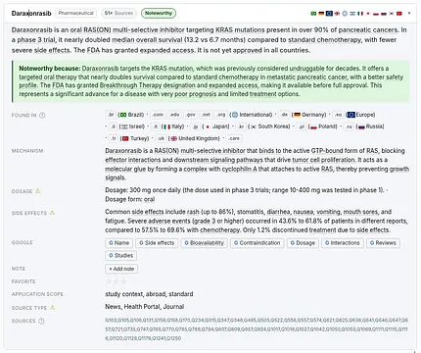
Task: Click the warning triangle next to DOSAGE
Action: coord(38,191)
